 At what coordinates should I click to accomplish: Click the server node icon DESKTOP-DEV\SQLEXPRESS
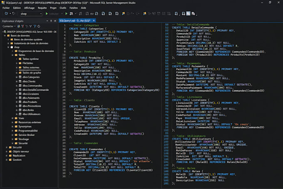coord(5,32)
